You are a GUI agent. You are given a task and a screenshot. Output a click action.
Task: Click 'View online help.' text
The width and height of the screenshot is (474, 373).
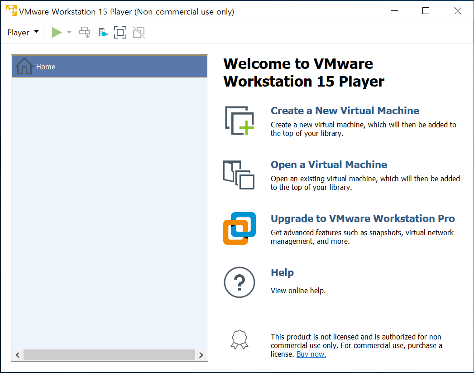(x=298, y=291)
